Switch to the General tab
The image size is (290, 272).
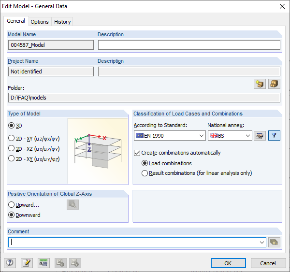tap(16, 21)
